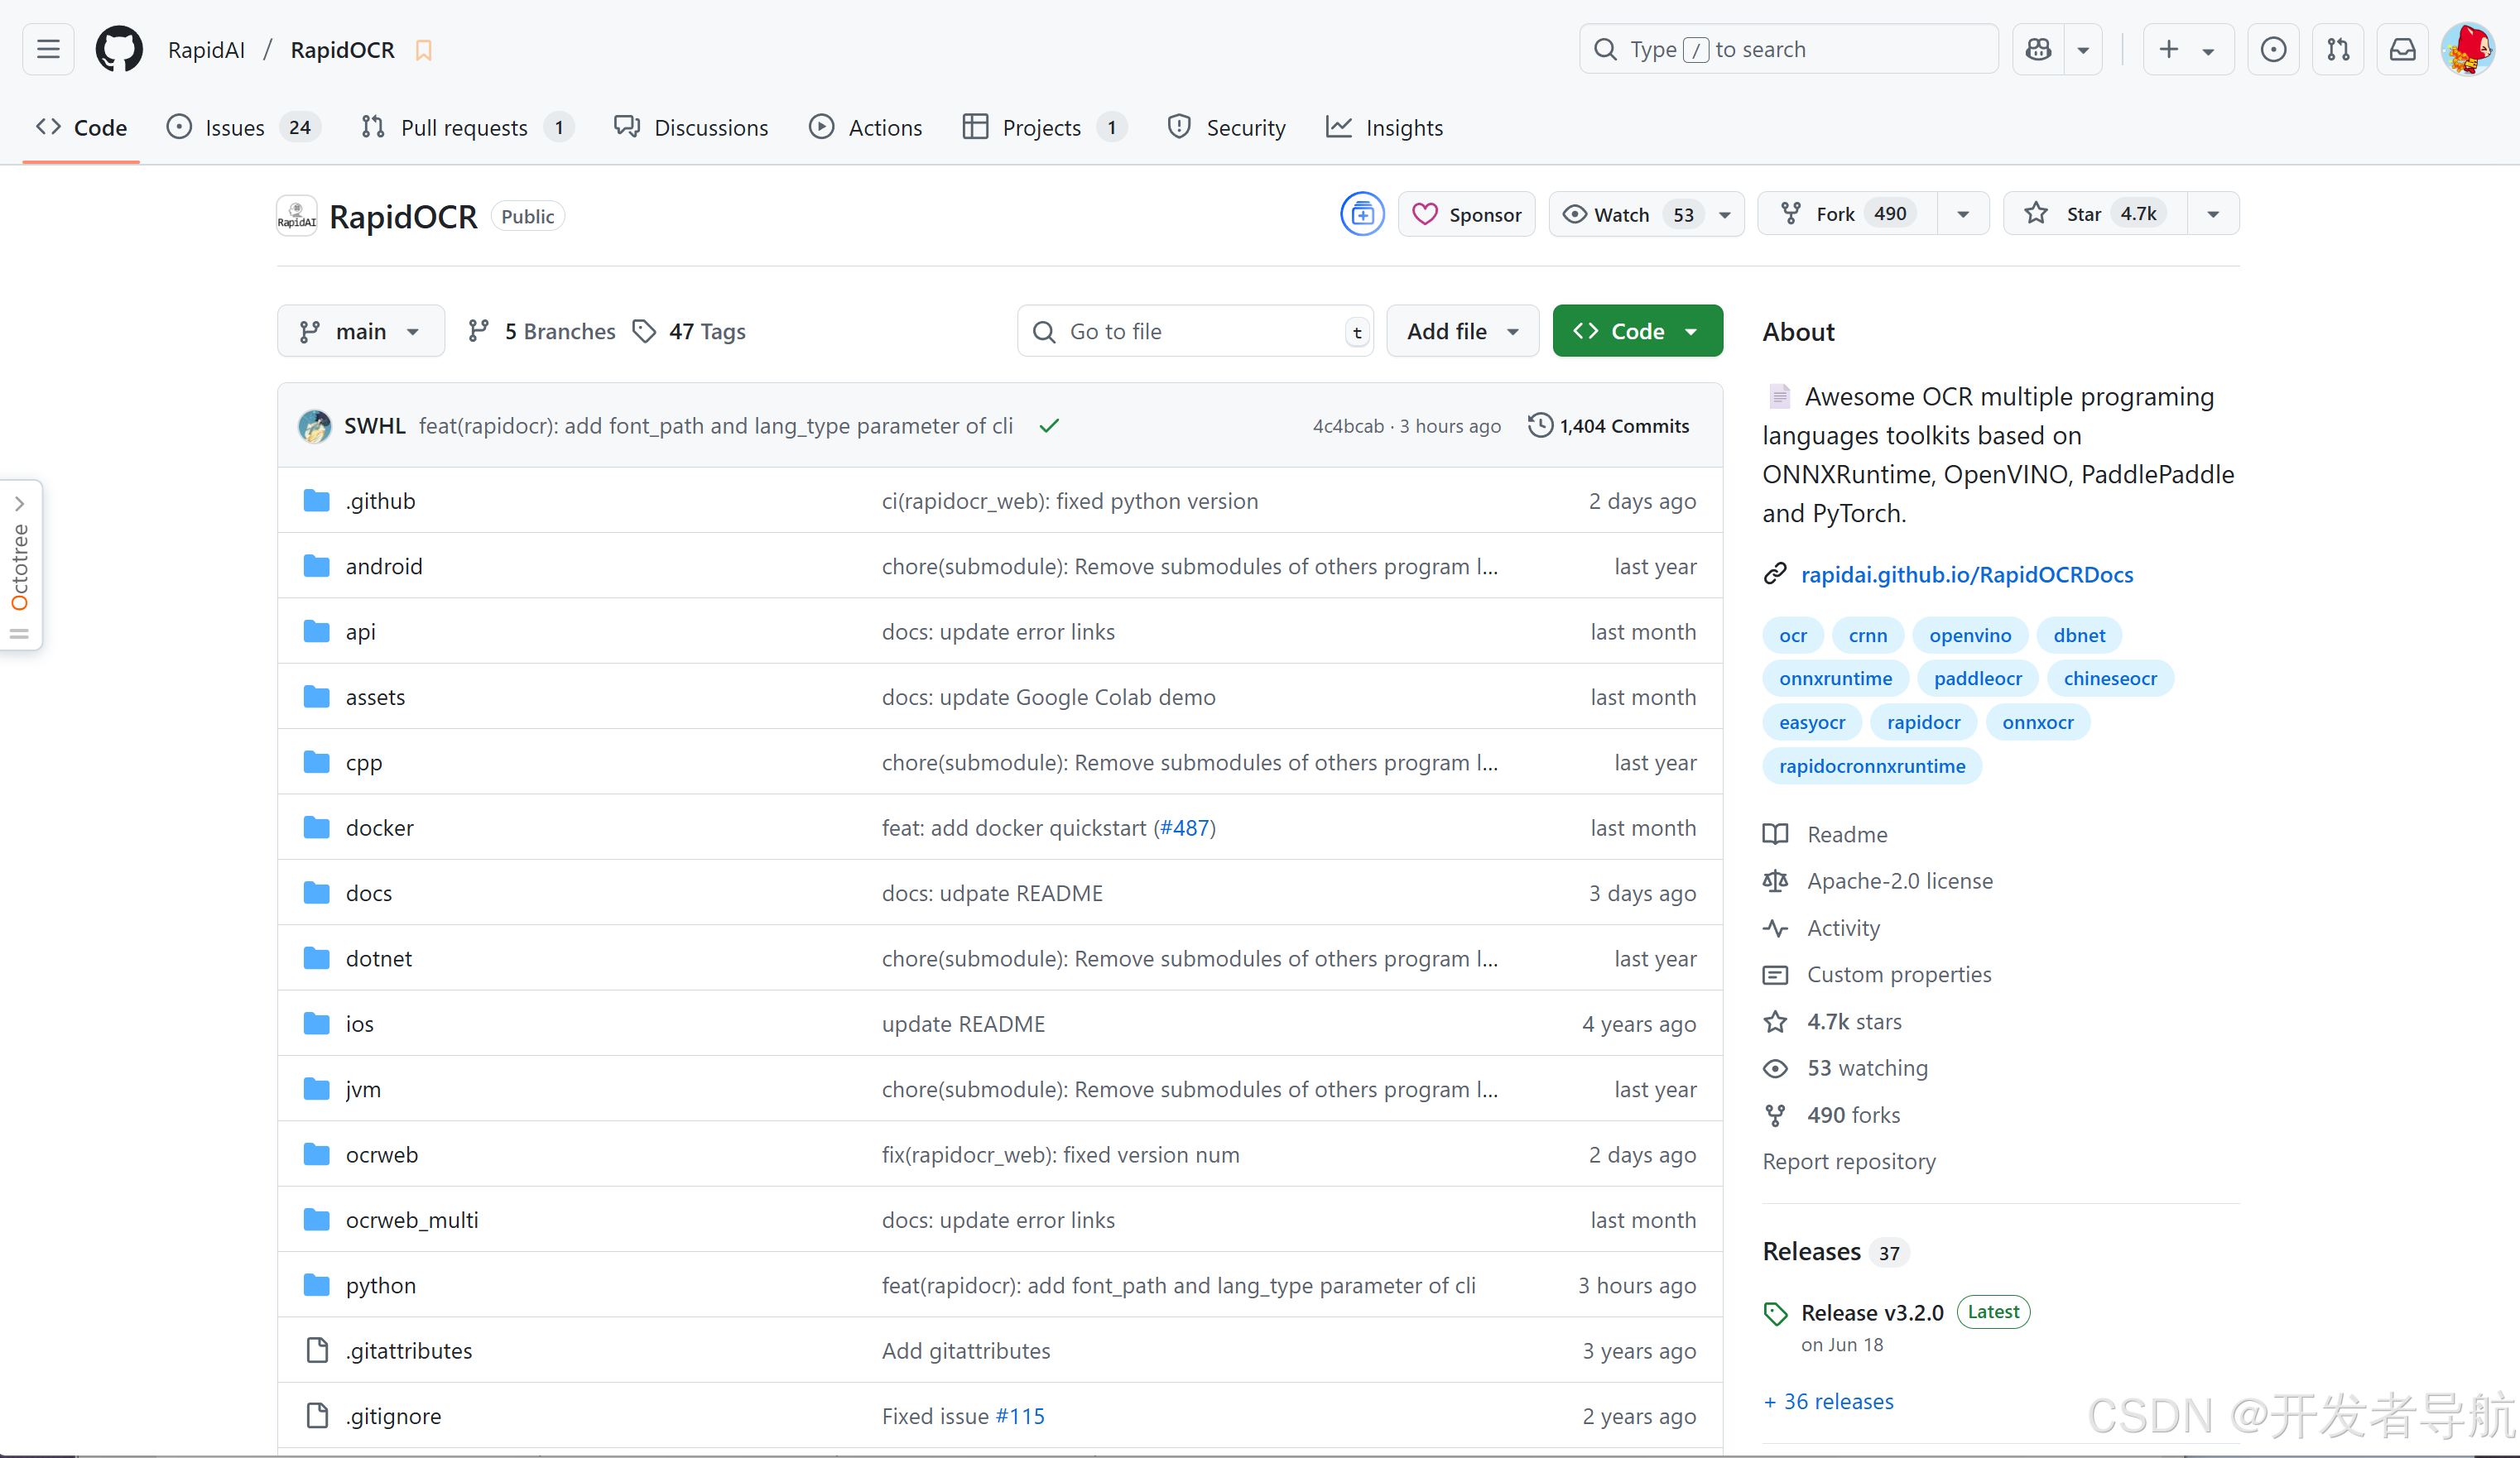The image size is (2520, 1458).
Task: Open the main branch selector dropdown
Action: 361,332
